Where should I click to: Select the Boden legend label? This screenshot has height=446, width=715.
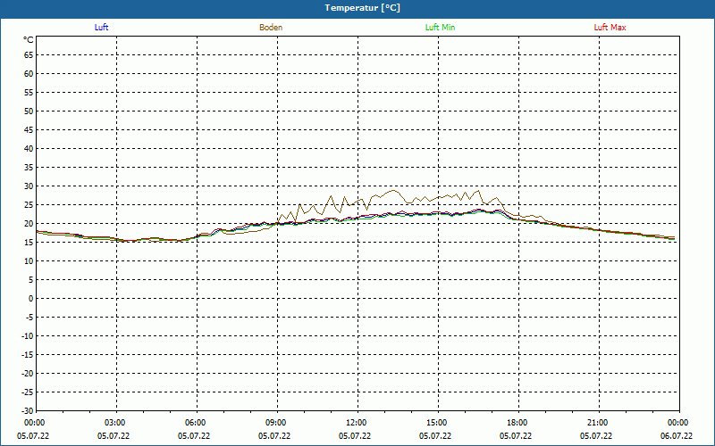coord(271,28)
